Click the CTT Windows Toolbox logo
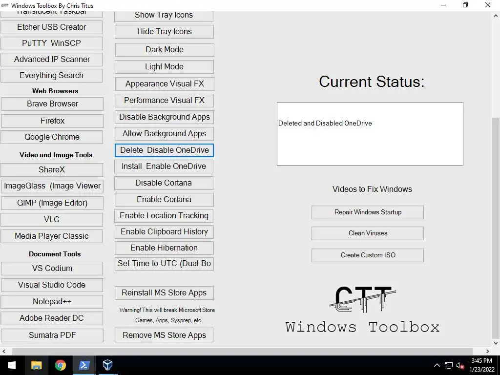The image size is (500, 375). pyautogui.click(x=363, y=309)
